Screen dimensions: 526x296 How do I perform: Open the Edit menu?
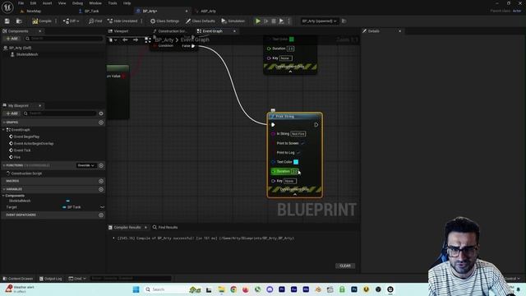click(x=33, y=3)
